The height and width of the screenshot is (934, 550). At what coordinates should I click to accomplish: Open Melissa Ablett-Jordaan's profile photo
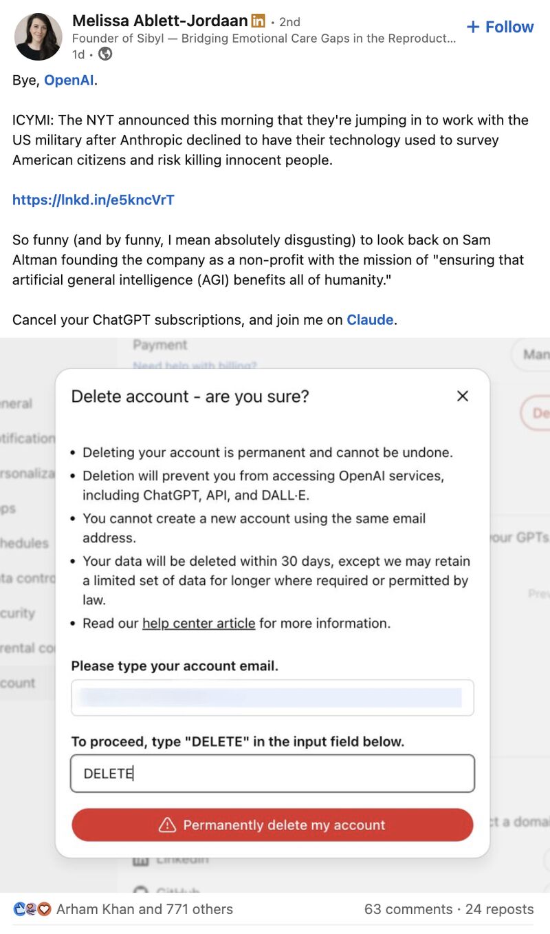38,36
